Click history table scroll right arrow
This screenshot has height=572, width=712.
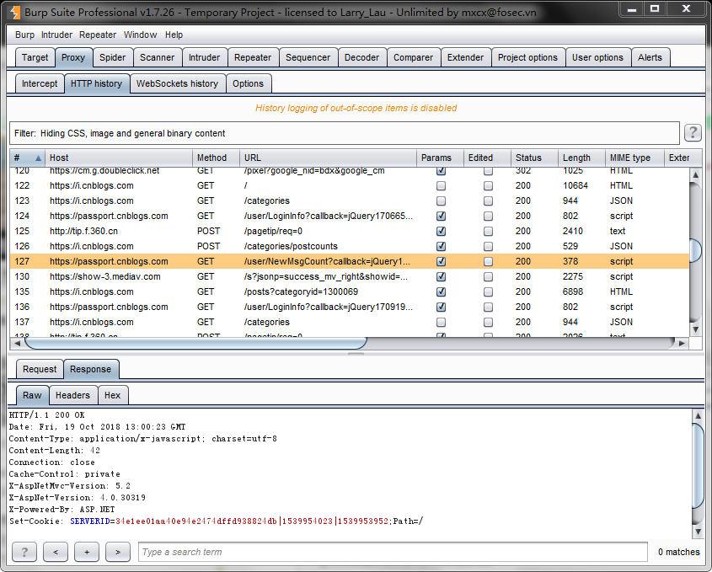pos(682,343)
